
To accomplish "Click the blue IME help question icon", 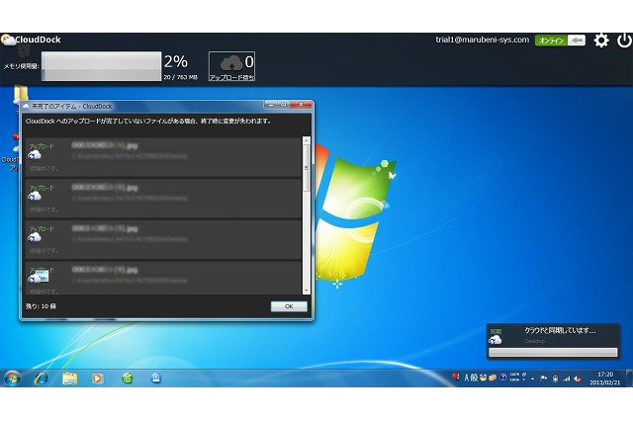I will [502, 378].
